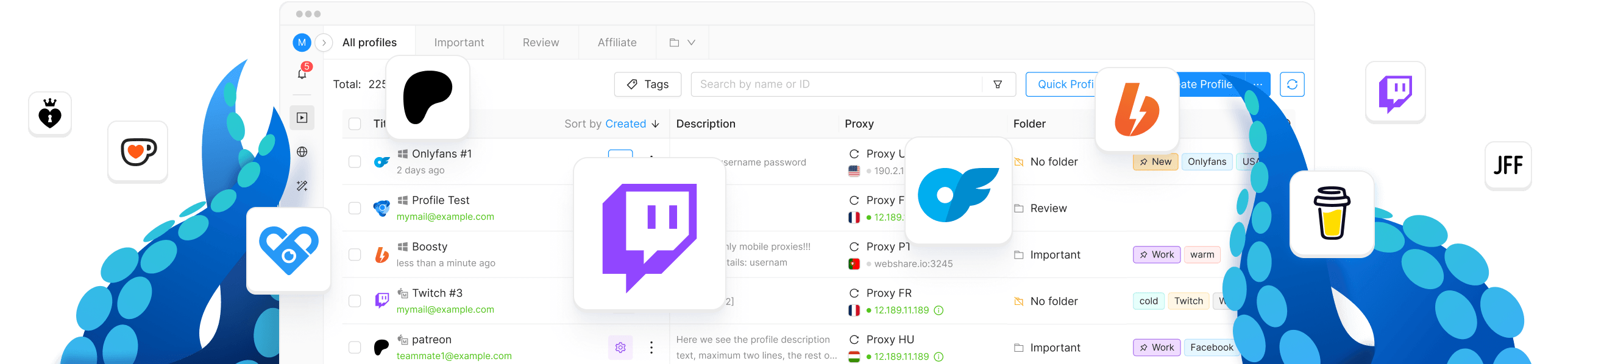Check the patreon profile checkbox
This screenshot has width=1604, height=364.
[355, 347]
